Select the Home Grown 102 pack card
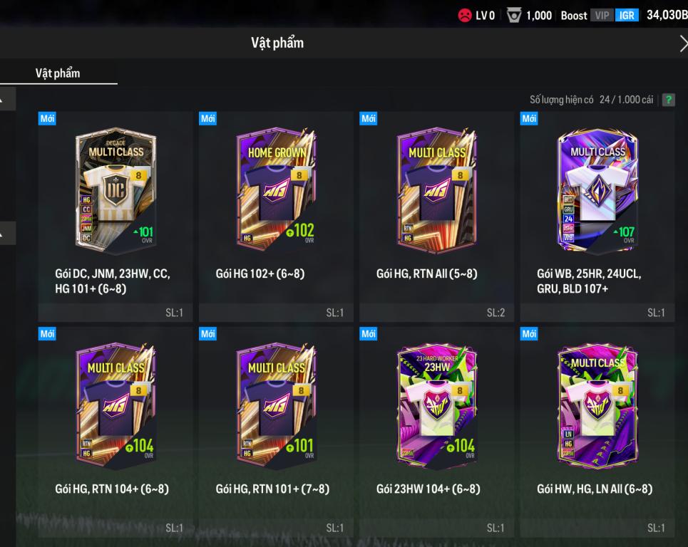 276,217
